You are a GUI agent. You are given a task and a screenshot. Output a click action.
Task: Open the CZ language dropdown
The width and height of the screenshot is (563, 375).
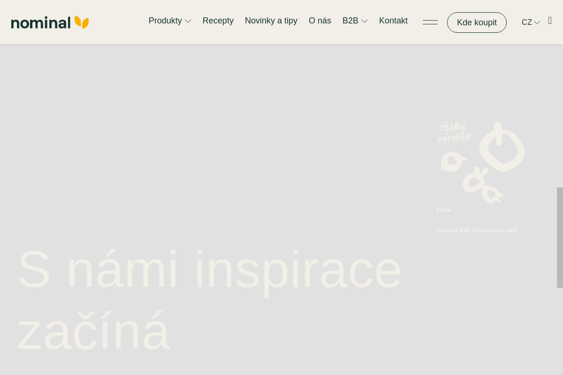pyautogui.click(x=531, y=22)
